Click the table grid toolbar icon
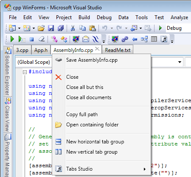This screenshot has width=191, height=177. pyautogui.click(x=154, y=39)
